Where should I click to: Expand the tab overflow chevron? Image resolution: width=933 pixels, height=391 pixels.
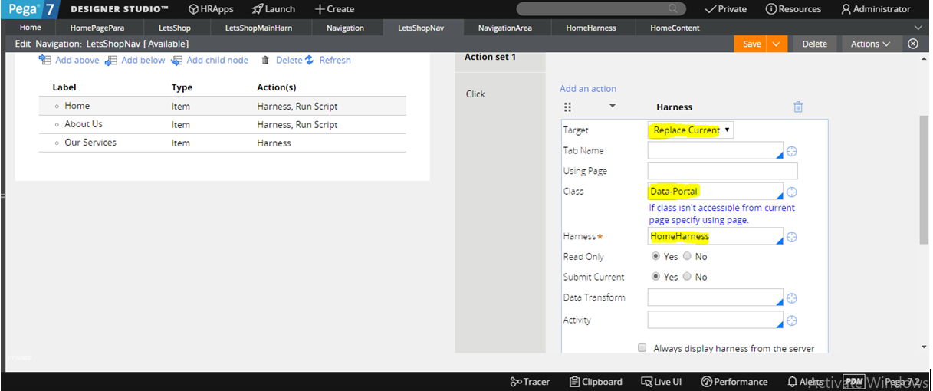(x=918, y=28)
